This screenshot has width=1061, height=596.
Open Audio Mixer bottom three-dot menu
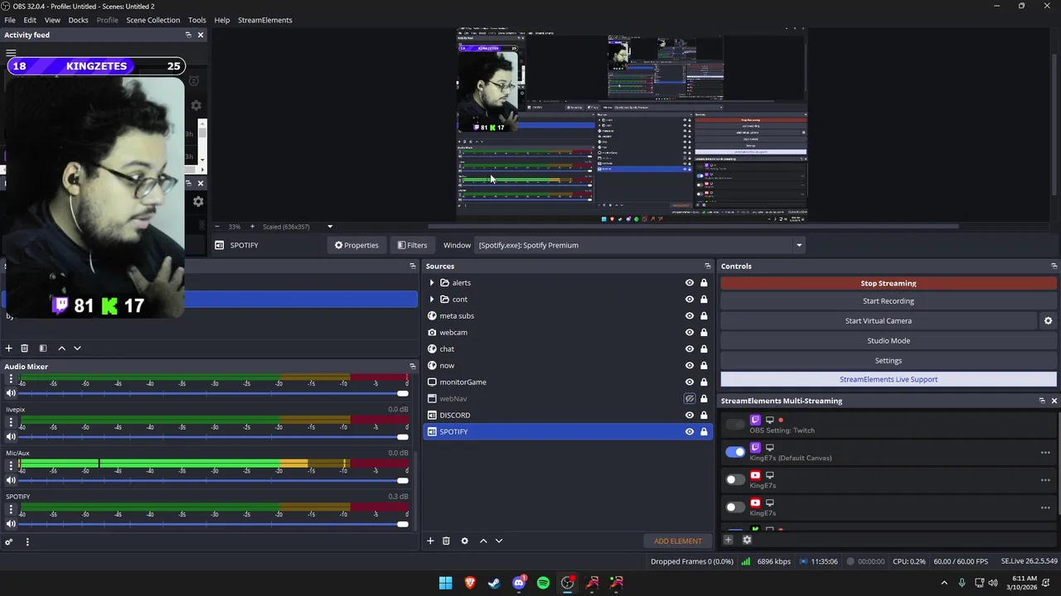click(x=27, y=542)
